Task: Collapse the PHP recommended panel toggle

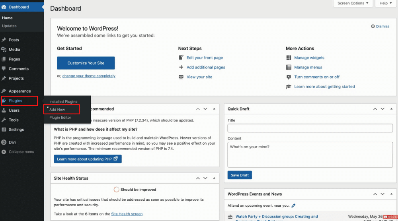Action: pyautogui.click(x=214, y=109)
